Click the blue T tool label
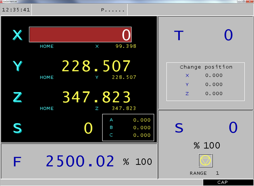 pyautogui.click(x=179, y=35)
